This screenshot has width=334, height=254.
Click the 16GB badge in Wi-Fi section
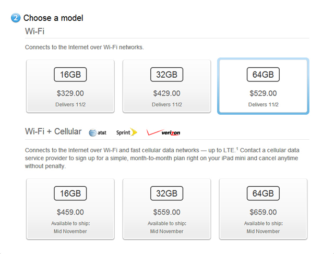[x=70, y=75]
